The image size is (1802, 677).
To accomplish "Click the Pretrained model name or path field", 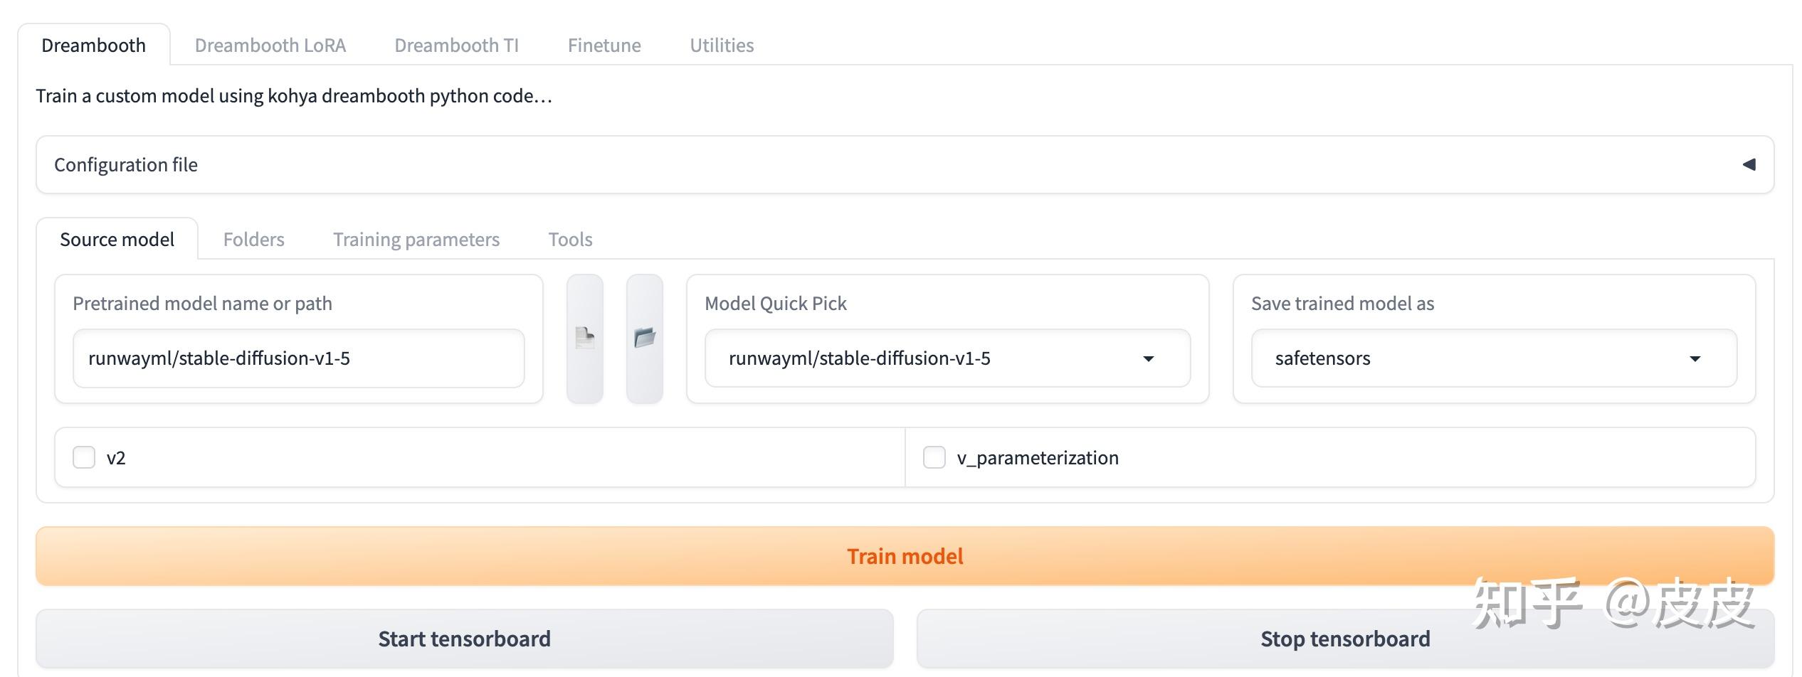I will click(298, 358).
